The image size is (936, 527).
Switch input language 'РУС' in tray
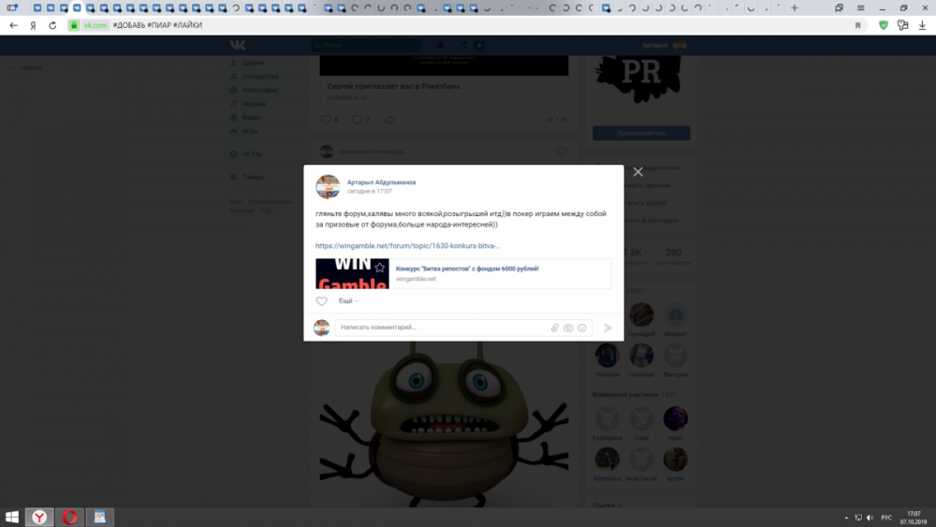886,518
